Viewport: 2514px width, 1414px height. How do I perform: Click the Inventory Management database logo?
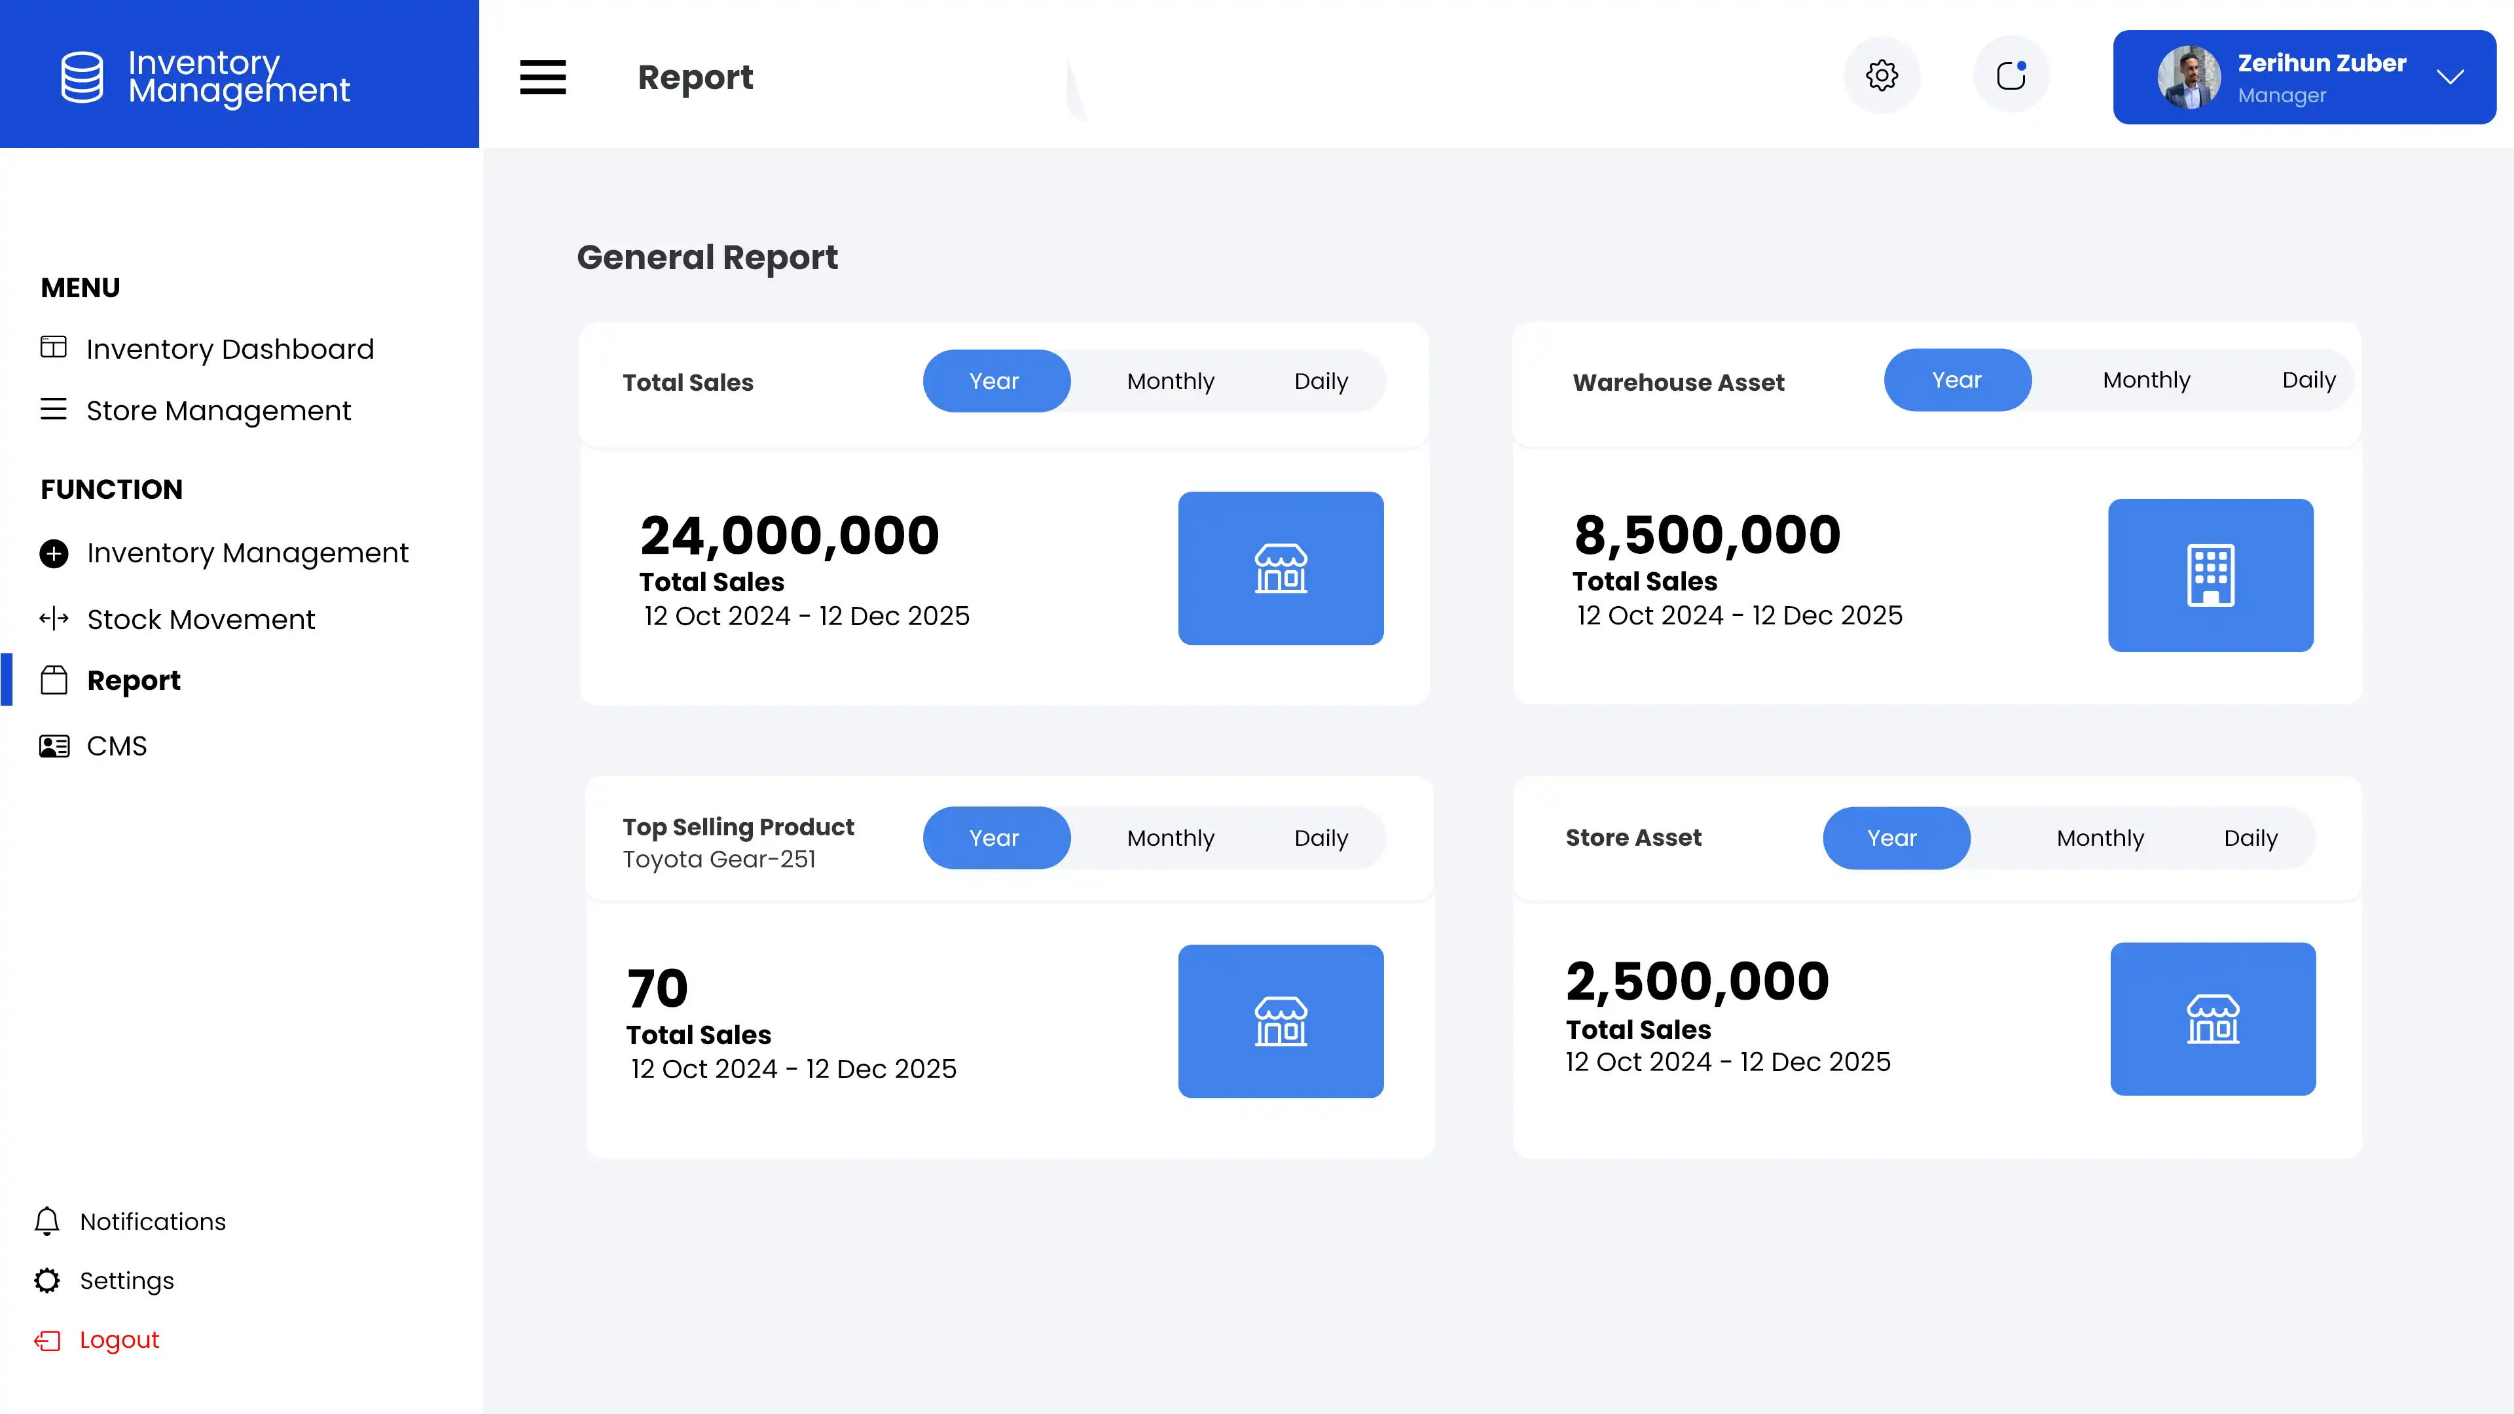82,76
